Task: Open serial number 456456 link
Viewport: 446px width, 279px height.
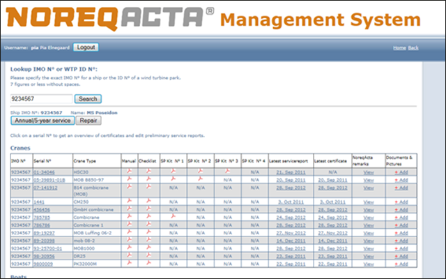Action: click(42, 209)
